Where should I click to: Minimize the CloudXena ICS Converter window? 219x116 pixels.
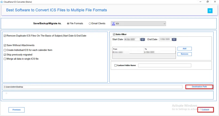click(200, 2)
